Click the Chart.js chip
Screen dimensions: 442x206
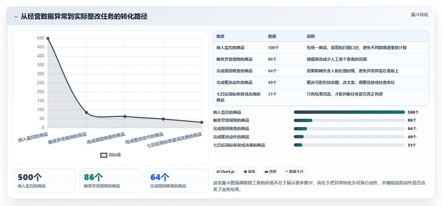pyautogui.click(x=225, y=172)
